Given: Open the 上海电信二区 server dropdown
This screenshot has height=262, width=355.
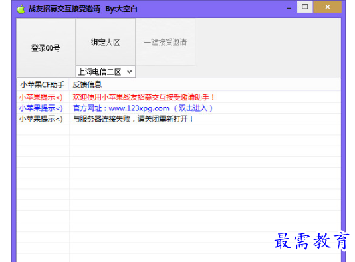Looking at the screenshot, I should pos(106,72).
